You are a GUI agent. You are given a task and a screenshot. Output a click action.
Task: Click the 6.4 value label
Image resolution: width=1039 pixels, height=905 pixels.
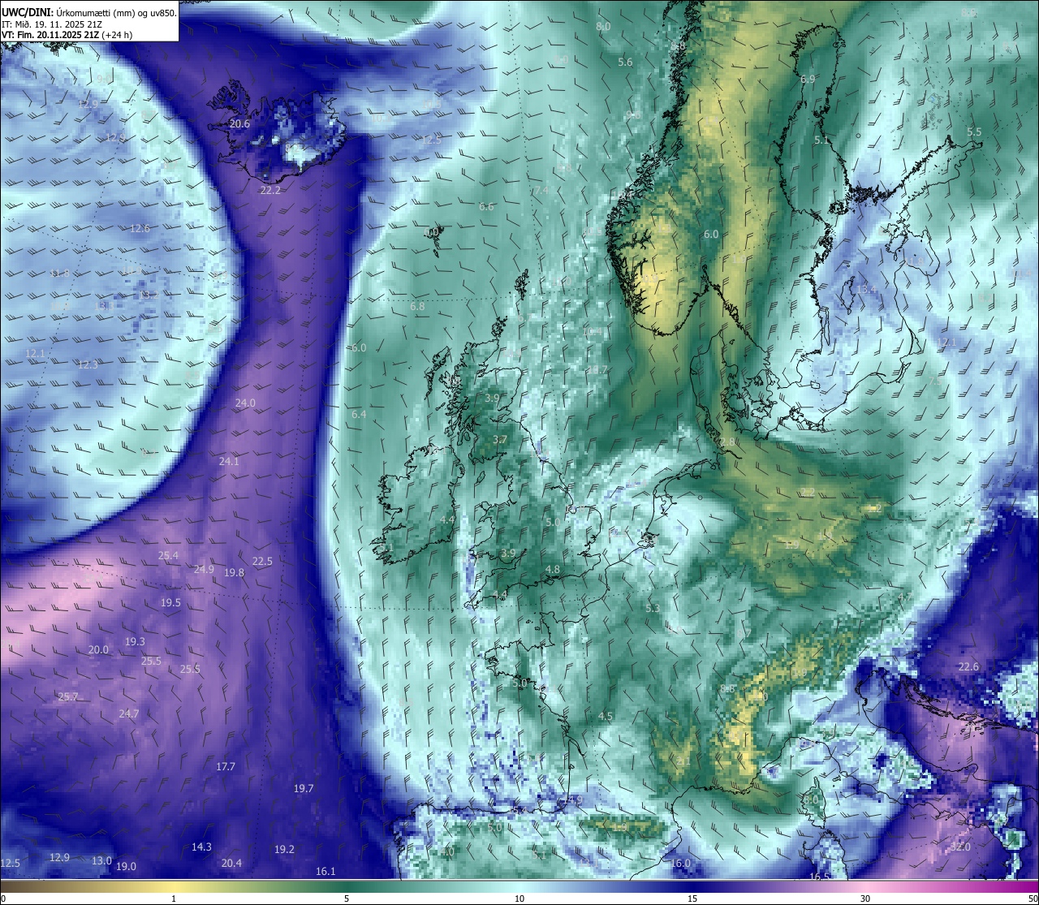(359, 414)
